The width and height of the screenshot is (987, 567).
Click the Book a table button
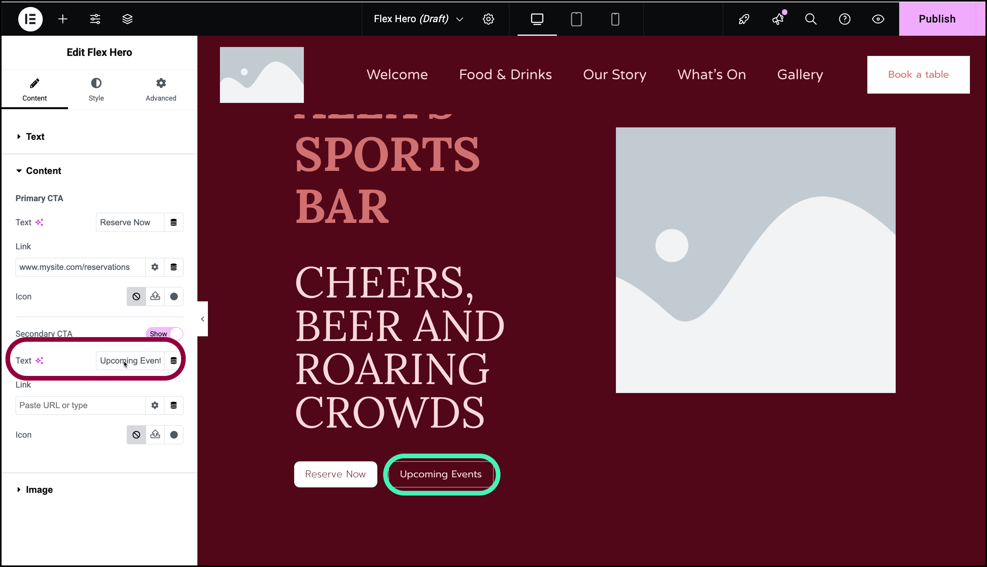tap(918, 75)
